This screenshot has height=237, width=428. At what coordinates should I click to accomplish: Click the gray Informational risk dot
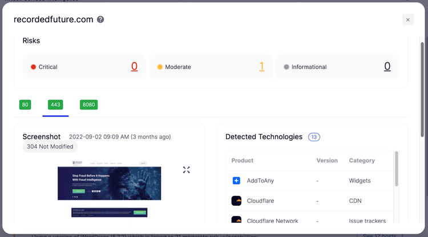click(x=286, y=67)
